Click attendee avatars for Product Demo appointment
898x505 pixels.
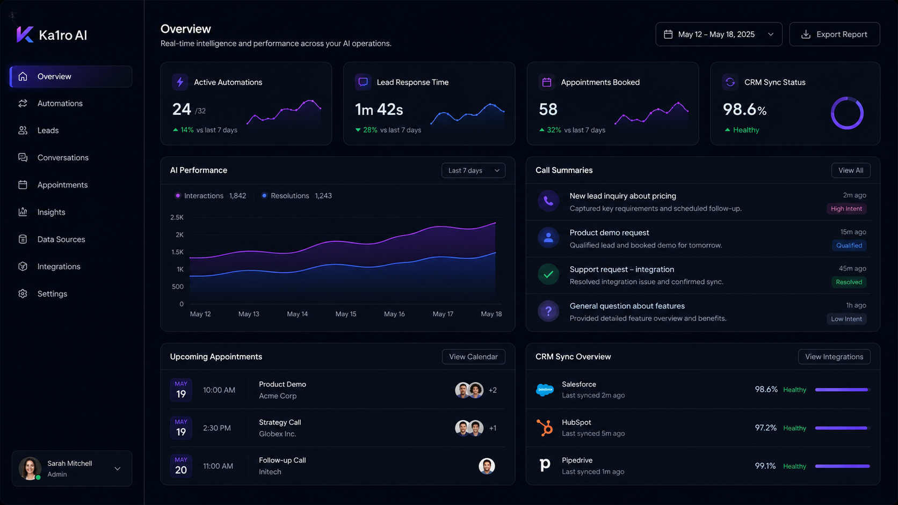[469, 390]
